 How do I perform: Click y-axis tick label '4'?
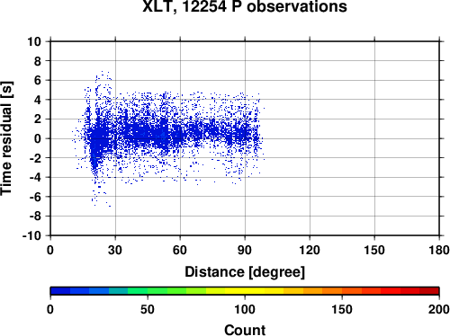38,100
